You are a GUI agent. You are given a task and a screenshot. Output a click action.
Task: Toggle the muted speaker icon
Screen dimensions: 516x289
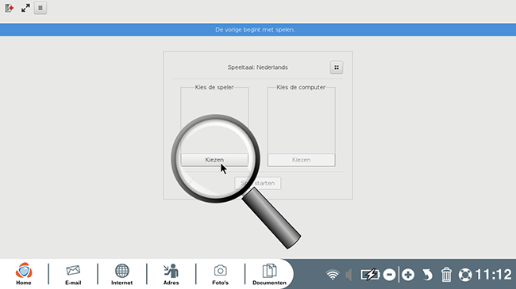point(348,275)
